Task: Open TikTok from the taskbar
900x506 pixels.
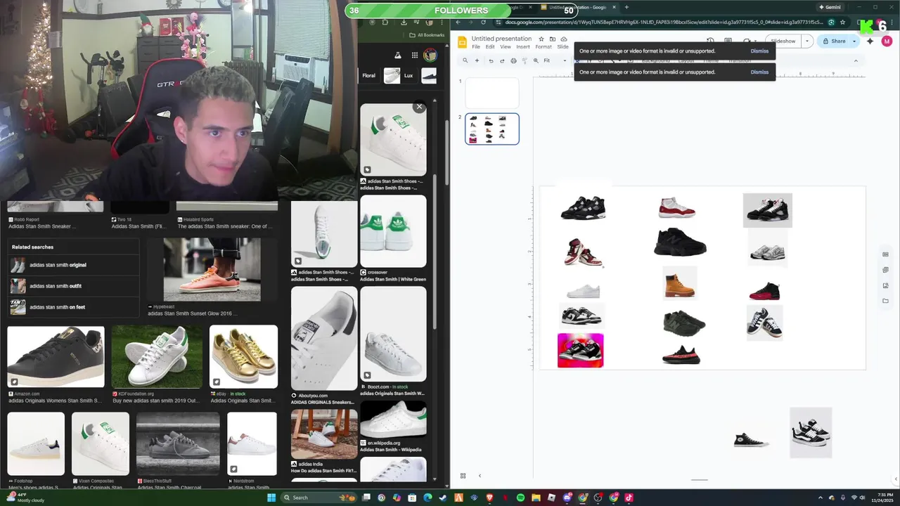Action: [629, 498]
